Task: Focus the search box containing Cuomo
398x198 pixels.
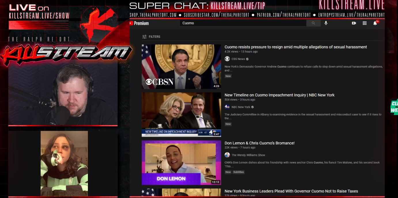Action: (243, 23)
